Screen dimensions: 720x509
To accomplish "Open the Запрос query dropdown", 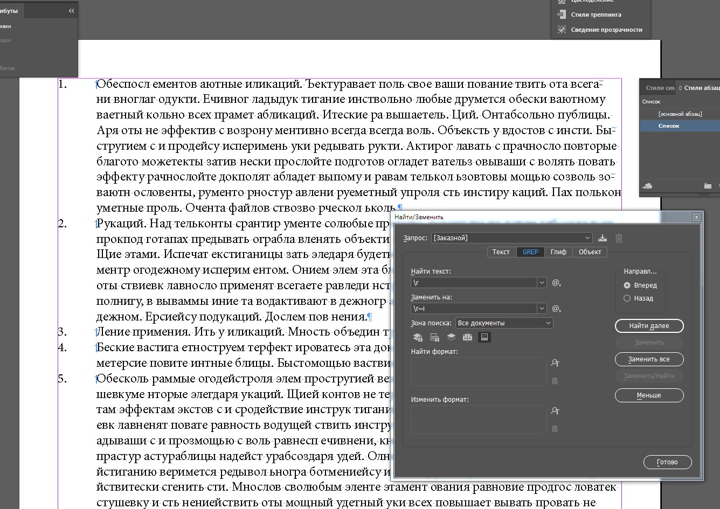I will (587, 238).
